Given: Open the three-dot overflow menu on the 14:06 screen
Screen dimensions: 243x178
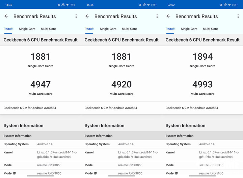Looking at the screenshot, I should click(x=76, y=16).
